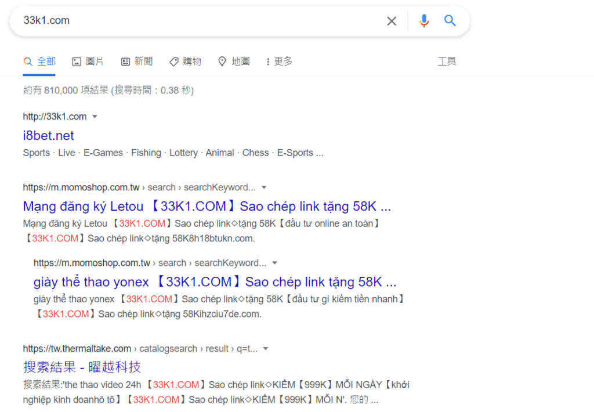Expand the 更多 more options menu
Screen dimensions: 594x412
point(279,62)
